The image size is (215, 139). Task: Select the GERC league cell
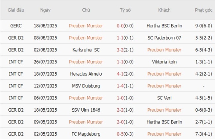pyautogui.click(x=16, y=26)
